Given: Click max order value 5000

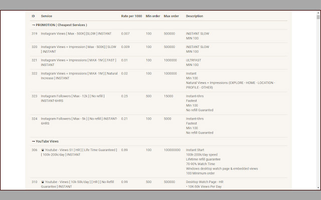Looking at the screenshot, I should pyautogui.click(x=168, y=119).
